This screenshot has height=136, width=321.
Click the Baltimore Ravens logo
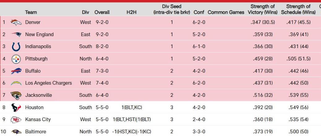(16, 132)
